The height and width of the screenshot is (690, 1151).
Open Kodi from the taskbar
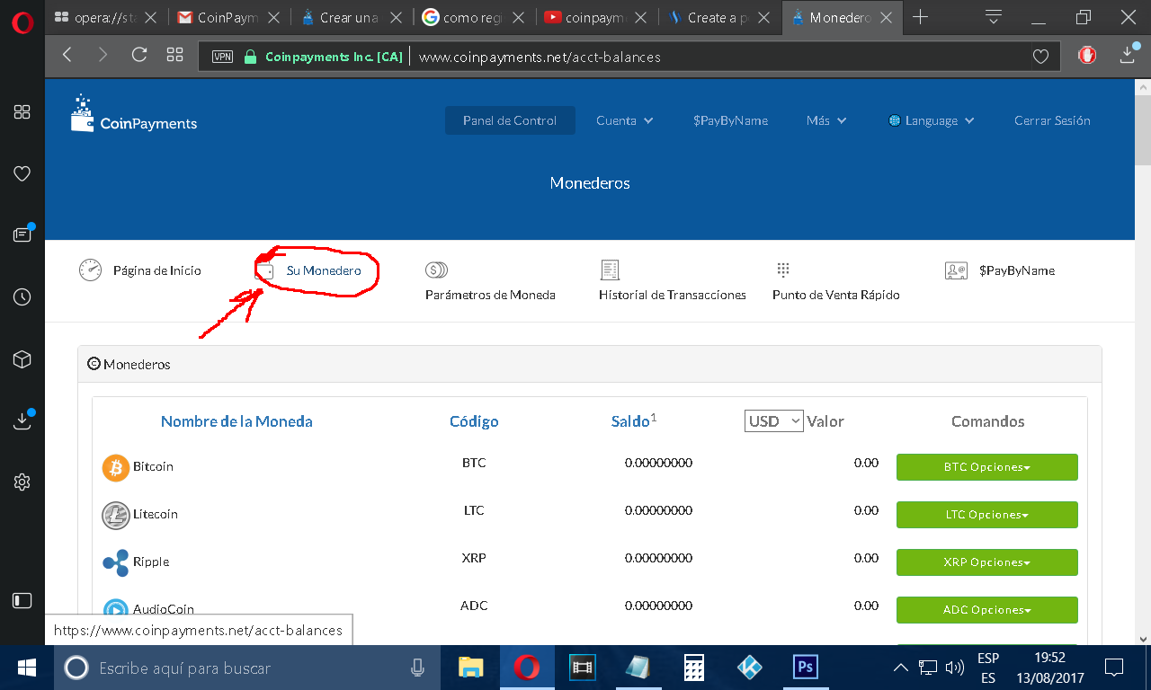point(749,668)
